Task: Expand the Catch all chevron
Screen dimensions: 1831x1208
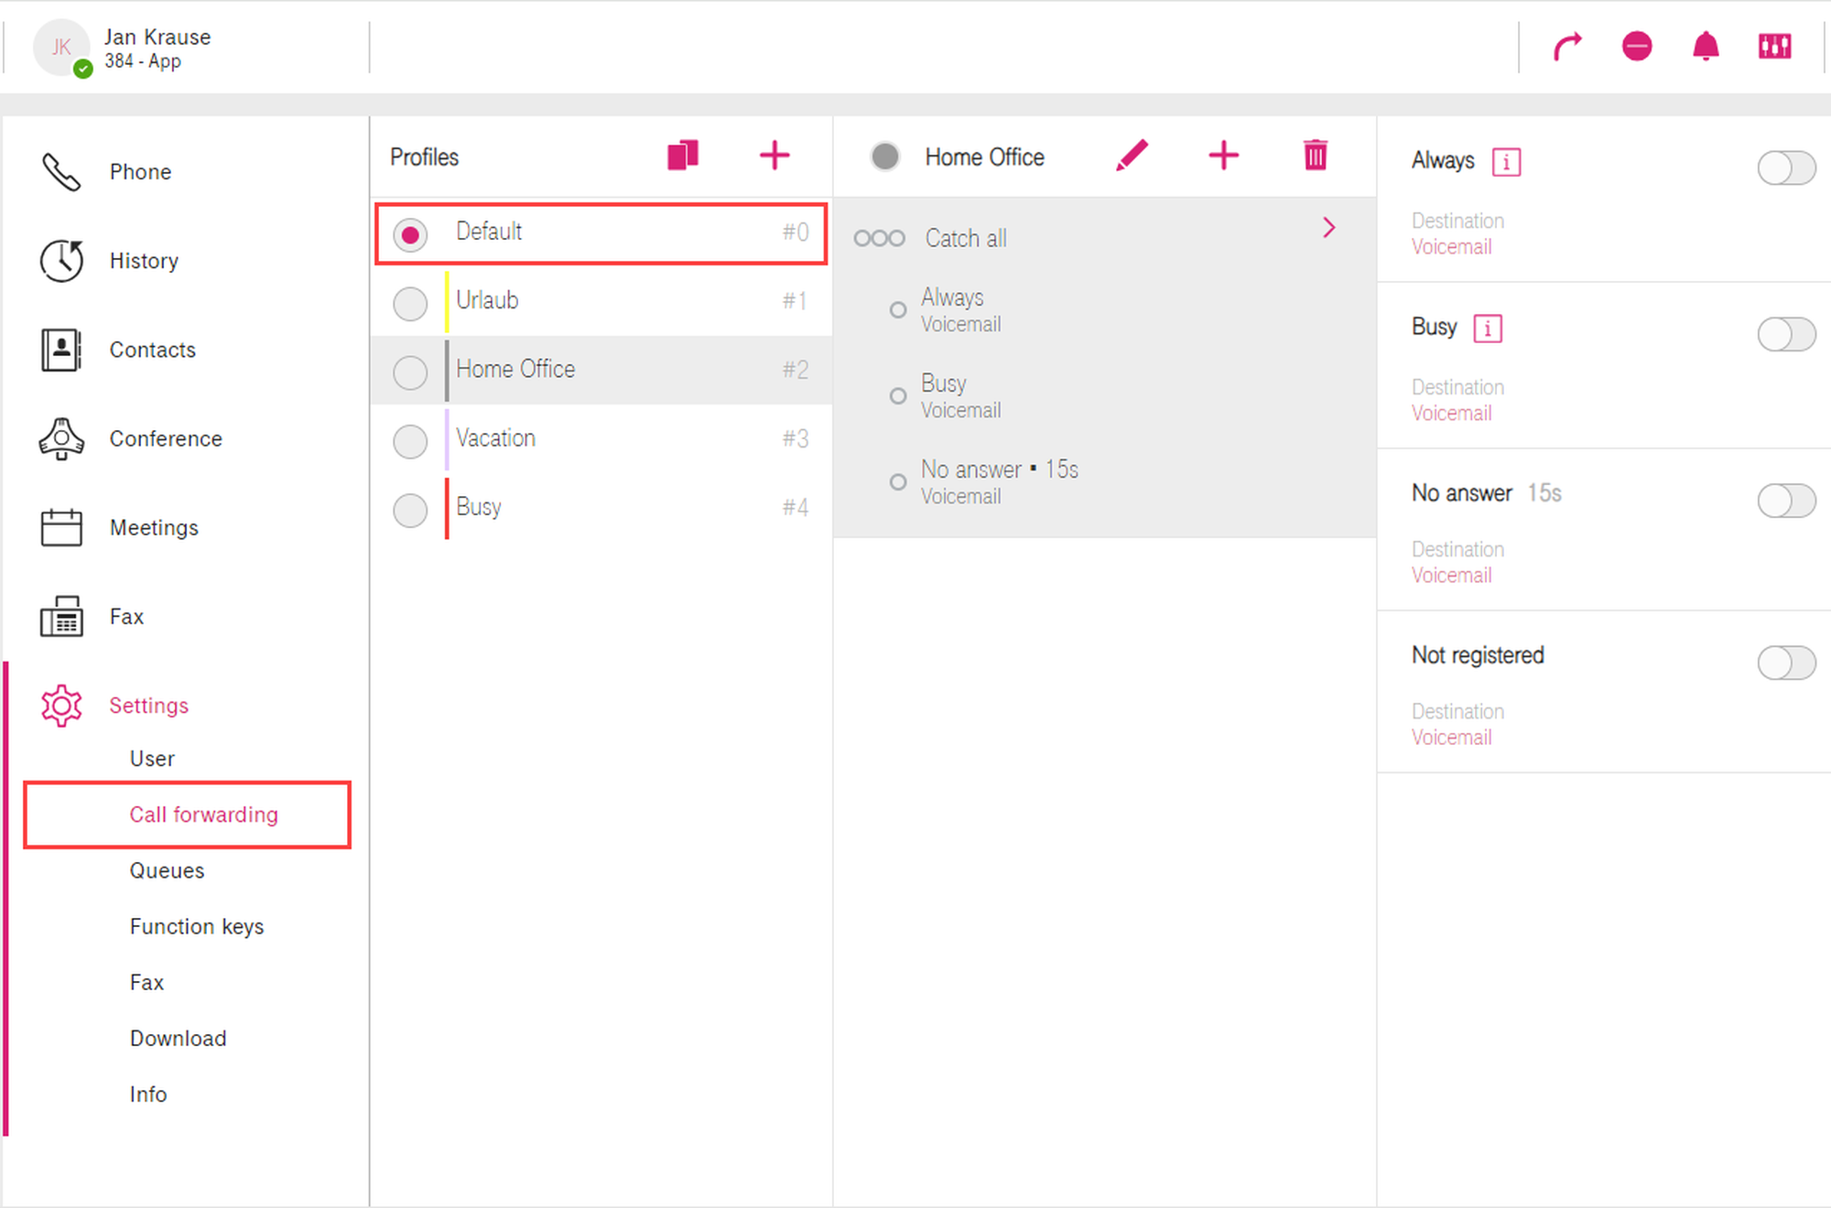Action: [x=1329, y=228]
